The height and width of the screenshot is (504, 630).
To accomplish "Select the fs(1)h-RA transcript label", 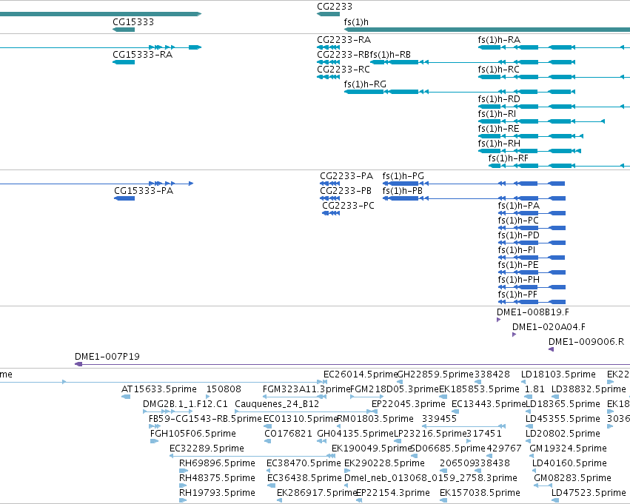I will click(x=499, y=40).
